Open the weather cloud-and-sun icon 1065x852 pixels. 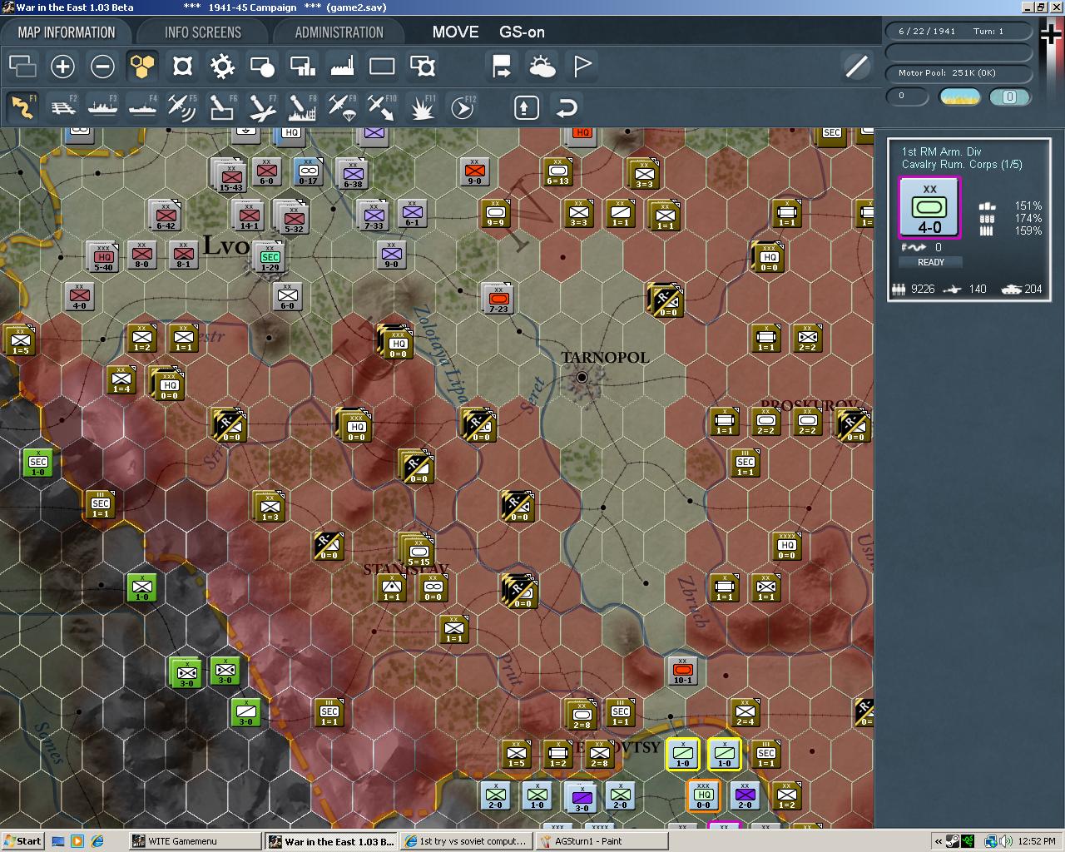[542, 67]
